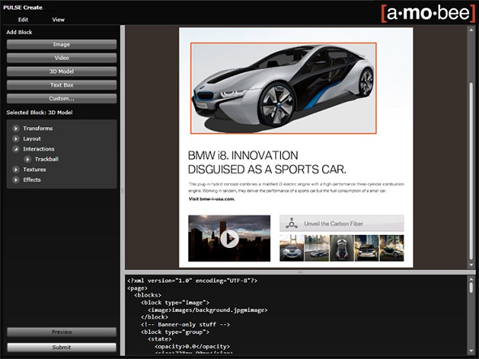Click the XML editor scrollbar down arrow
Screen dimensions: 479x359
coord(472,351)
